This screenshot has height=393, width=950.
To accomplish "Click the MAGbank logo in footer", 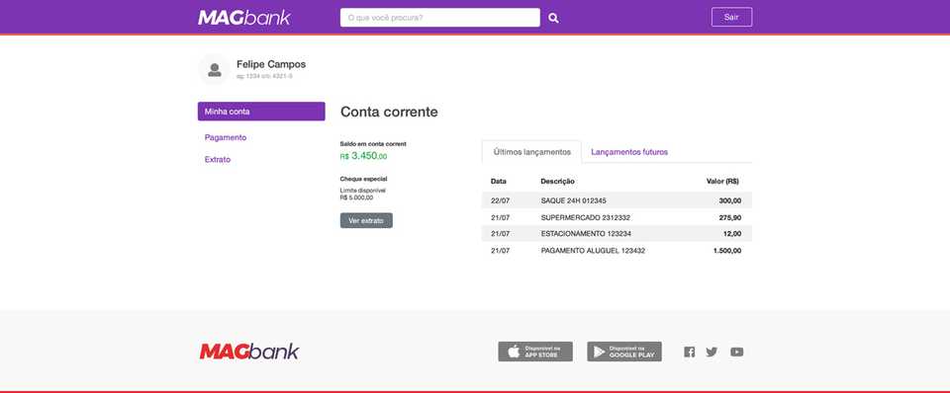I will (x=249, y=352).
